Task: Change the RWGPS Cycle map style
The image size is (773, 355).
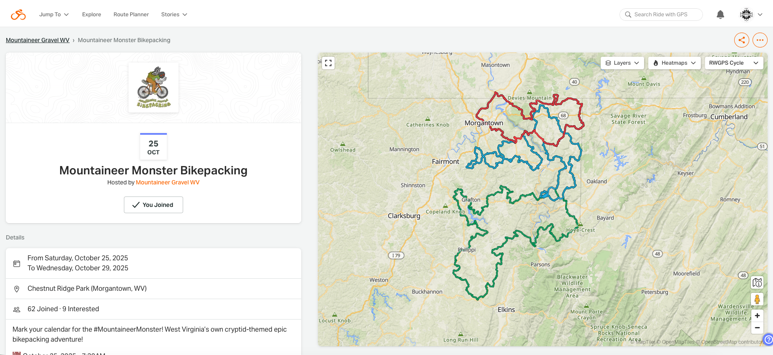Action: point(733,63)
